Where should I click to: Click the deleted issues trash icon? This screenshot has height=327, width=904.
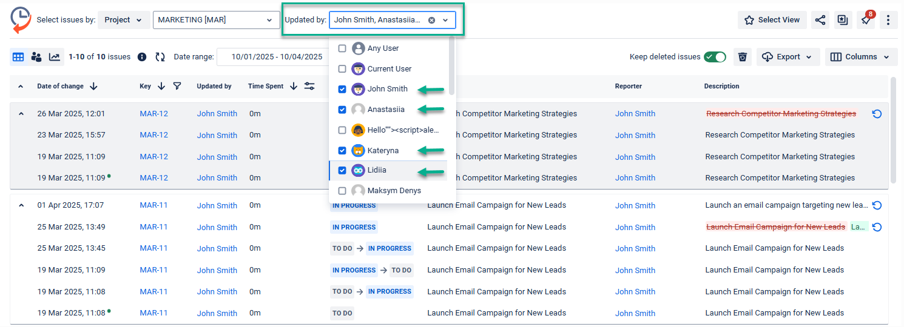point(742,57)
